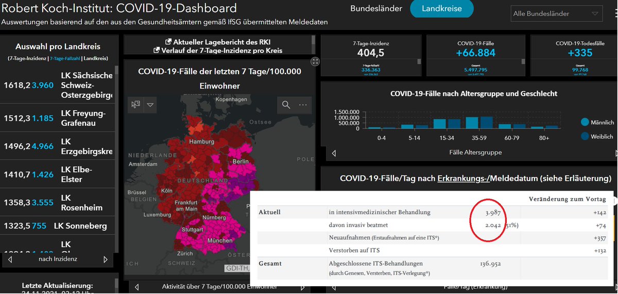Open Aktueller Lagebericht des RKI link

tap(218, 42)
